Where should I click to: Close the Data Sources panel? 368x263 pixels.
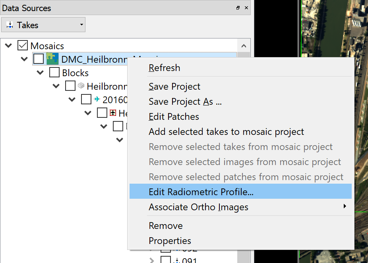click(x=246, y=8)
